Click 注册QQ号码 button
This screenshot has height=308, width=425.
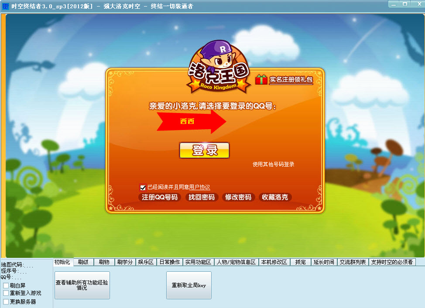(x=160, y=197)
